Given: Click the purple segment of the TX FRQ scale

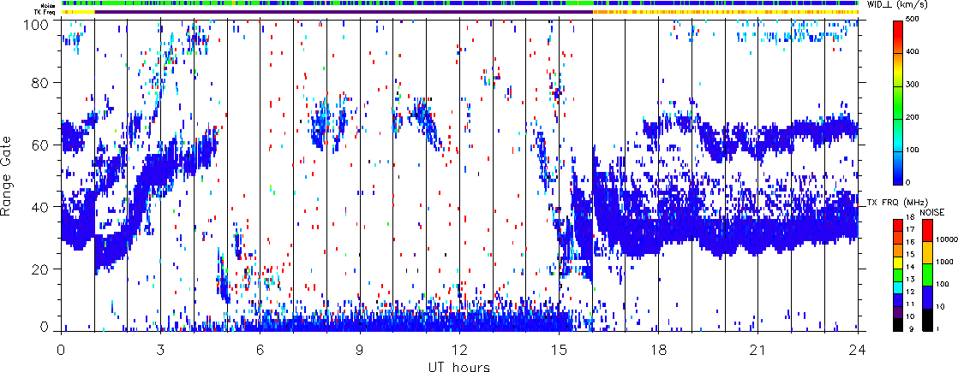Looking at the screenshot, I should (x=898, y=312).
